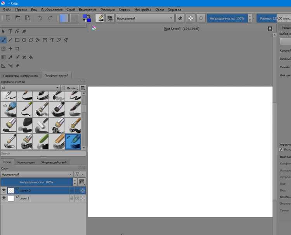
Task: Expand the All brush preset filter dropdown
Action: click(x=30, y=88)
